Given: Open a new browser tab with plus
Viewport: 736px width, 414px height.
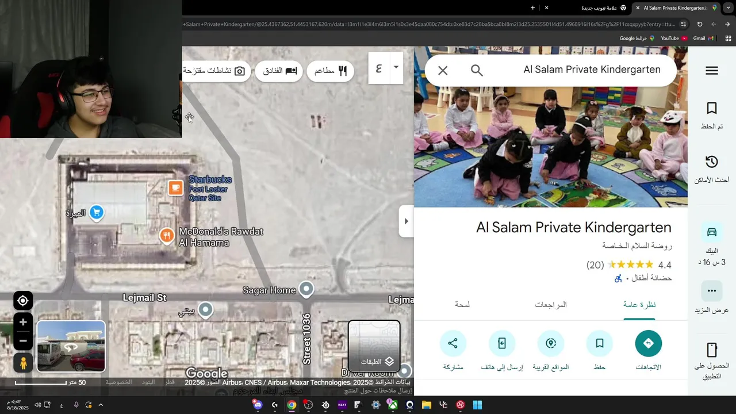Looking at the screenshot, I should click(532, 8).
